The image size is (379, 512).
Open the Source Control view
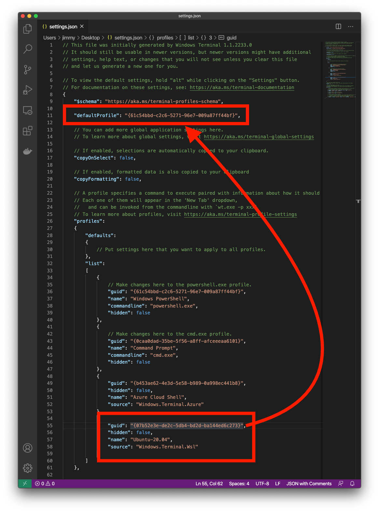point(28,69)
